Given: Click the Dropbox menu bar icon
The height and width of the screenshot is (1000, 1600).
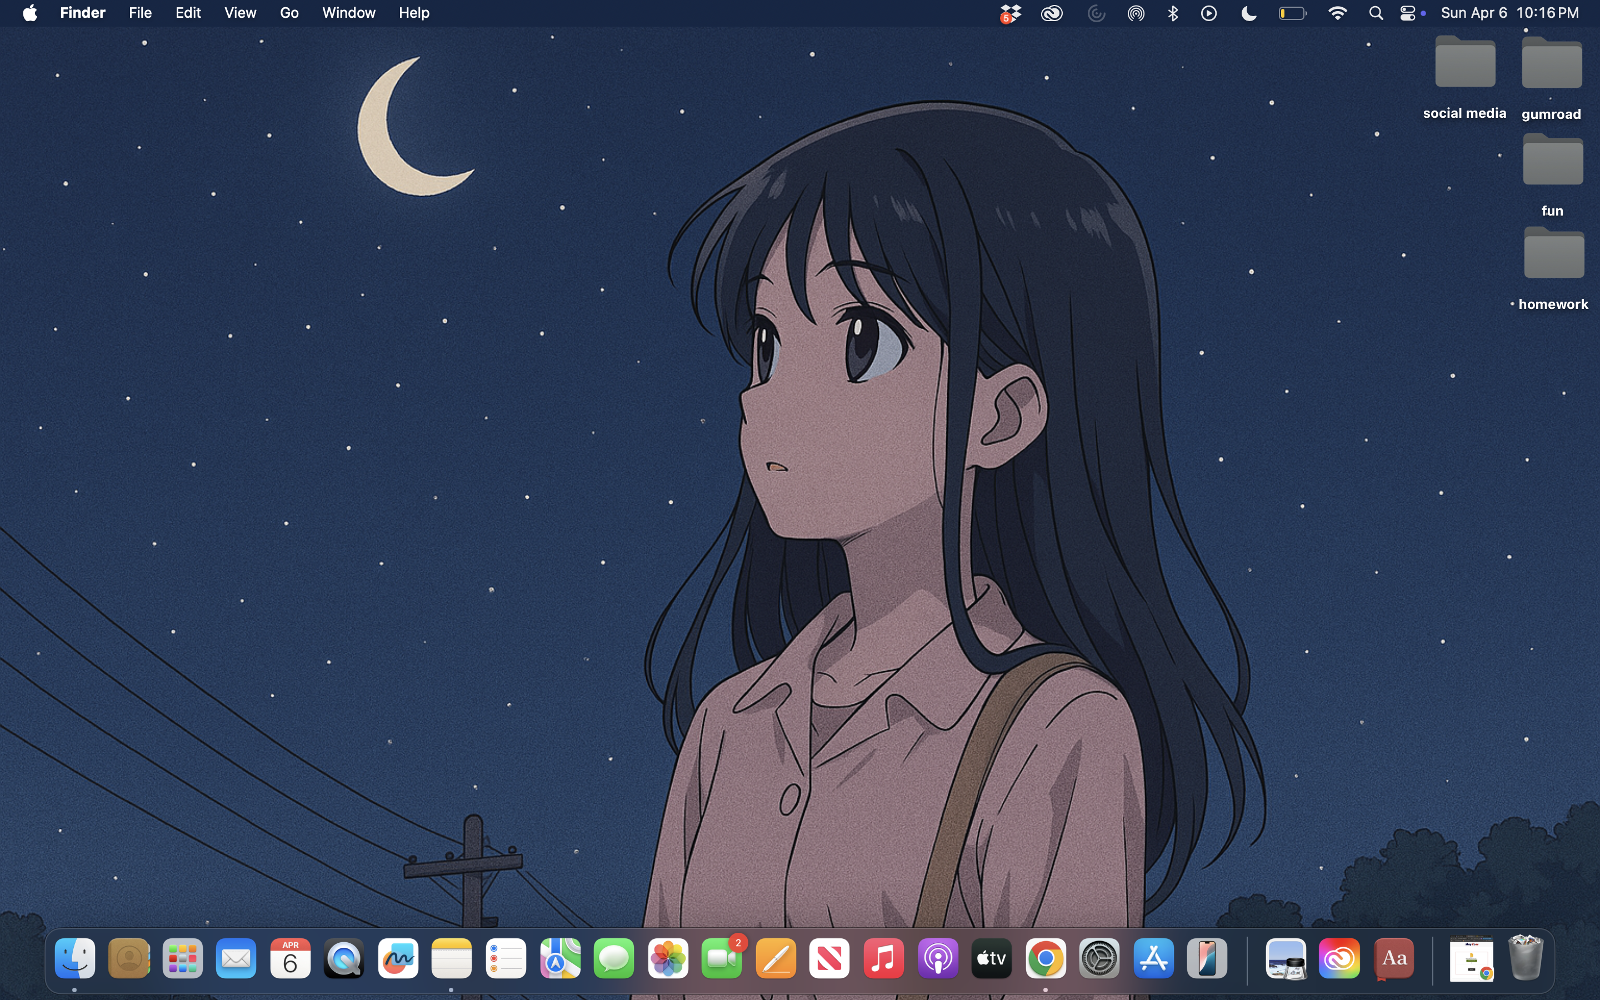Looking at the screenshot, I should tap(1010, 13).
